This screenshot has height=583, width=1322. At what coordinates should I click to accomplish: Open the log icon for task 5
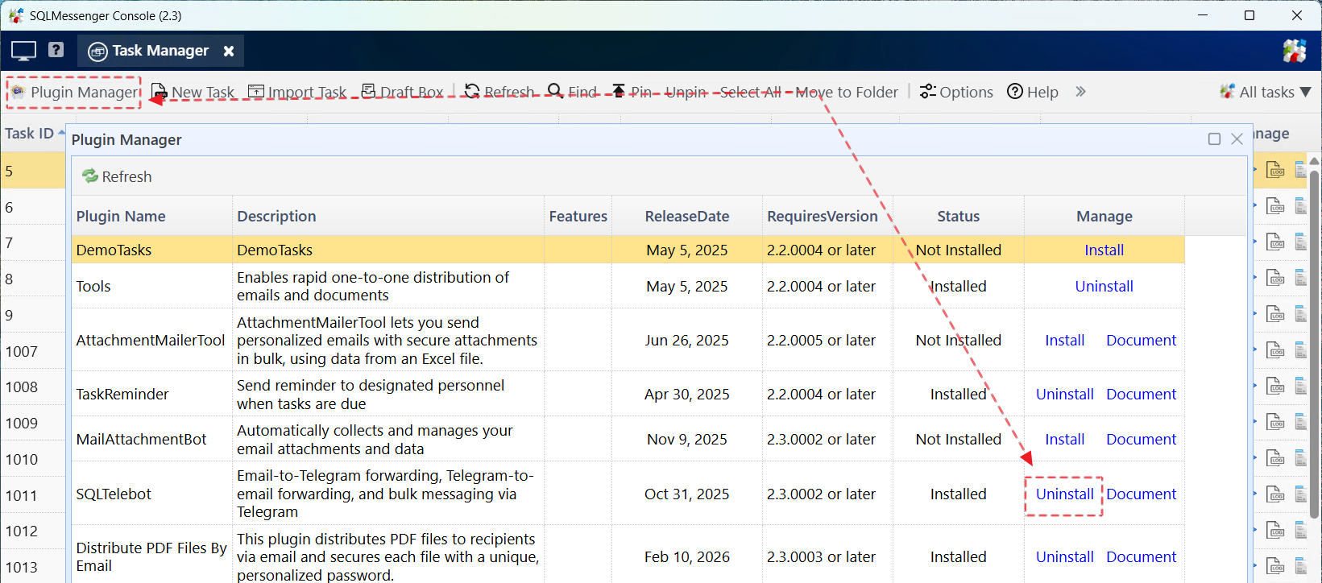tap(1275, 170)
